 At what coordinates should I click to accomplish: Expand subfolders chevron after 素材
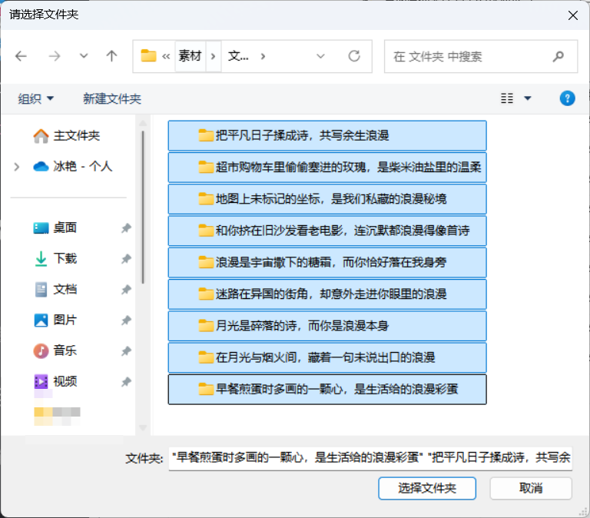click(214, 56)
